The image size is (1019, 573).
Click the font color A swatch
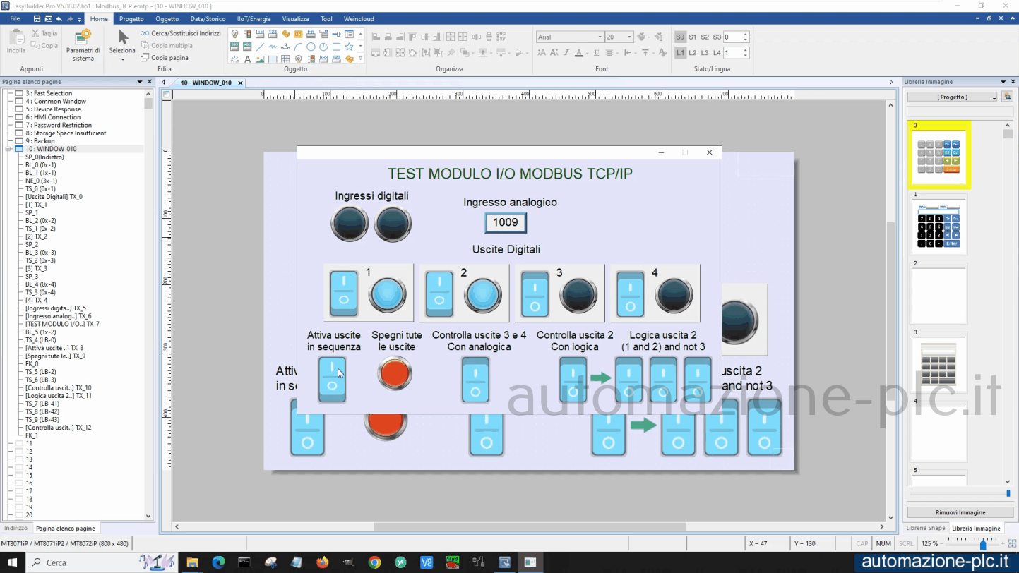pos(579,52)
